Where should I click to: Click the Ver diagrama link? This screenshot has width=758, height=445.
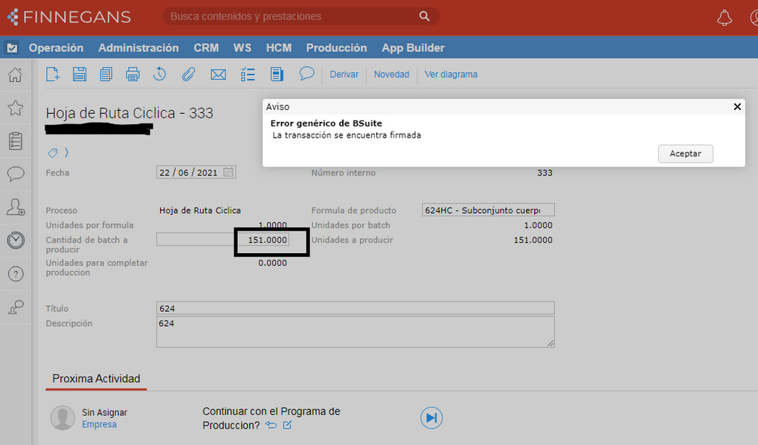pyautogui.click(x=451, y=74)
